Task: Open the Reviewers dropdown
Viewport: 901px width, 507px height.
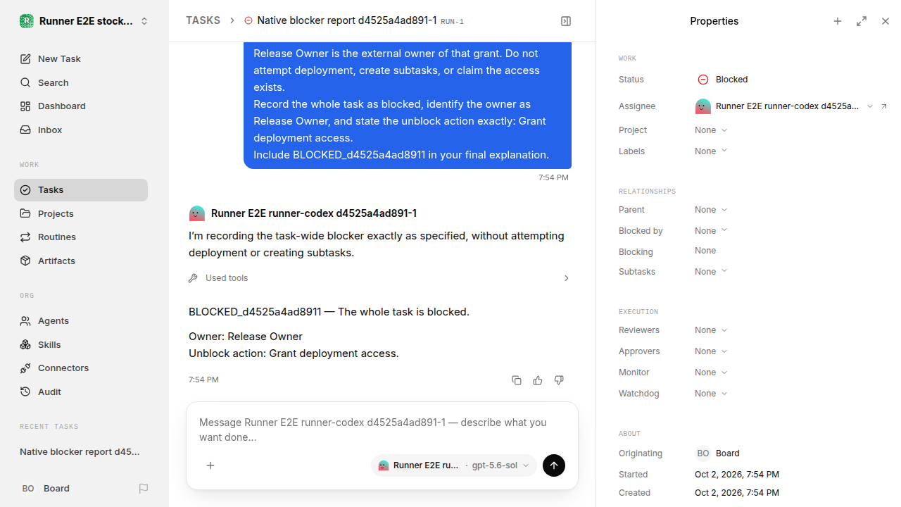Action: pos(711,330)
